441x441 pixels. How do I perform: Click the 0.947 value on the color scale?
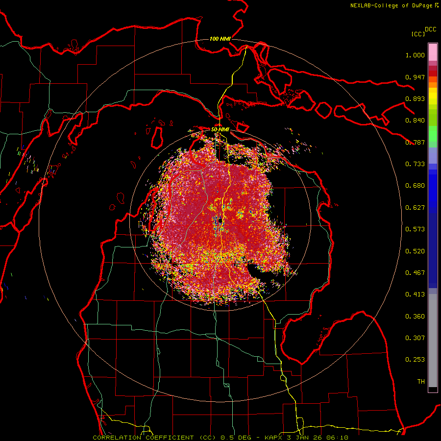tap(415, 77)
